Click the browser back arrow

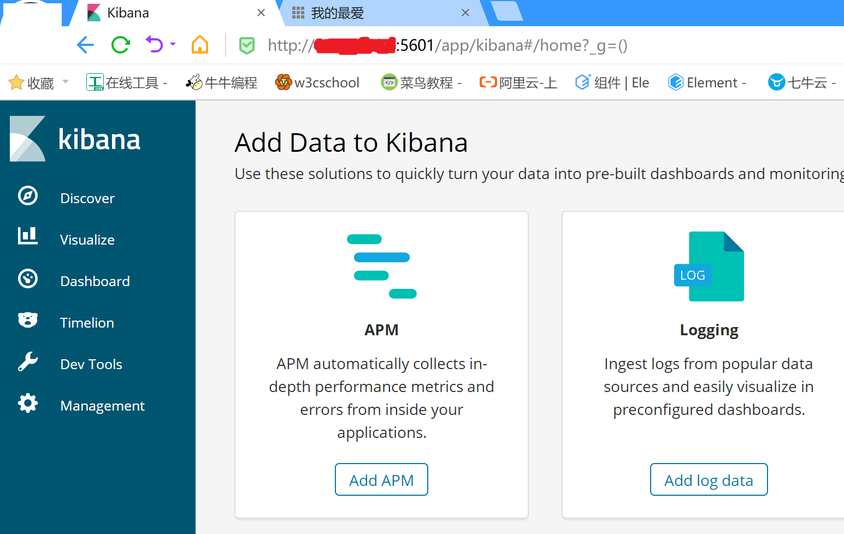[86, 45]
